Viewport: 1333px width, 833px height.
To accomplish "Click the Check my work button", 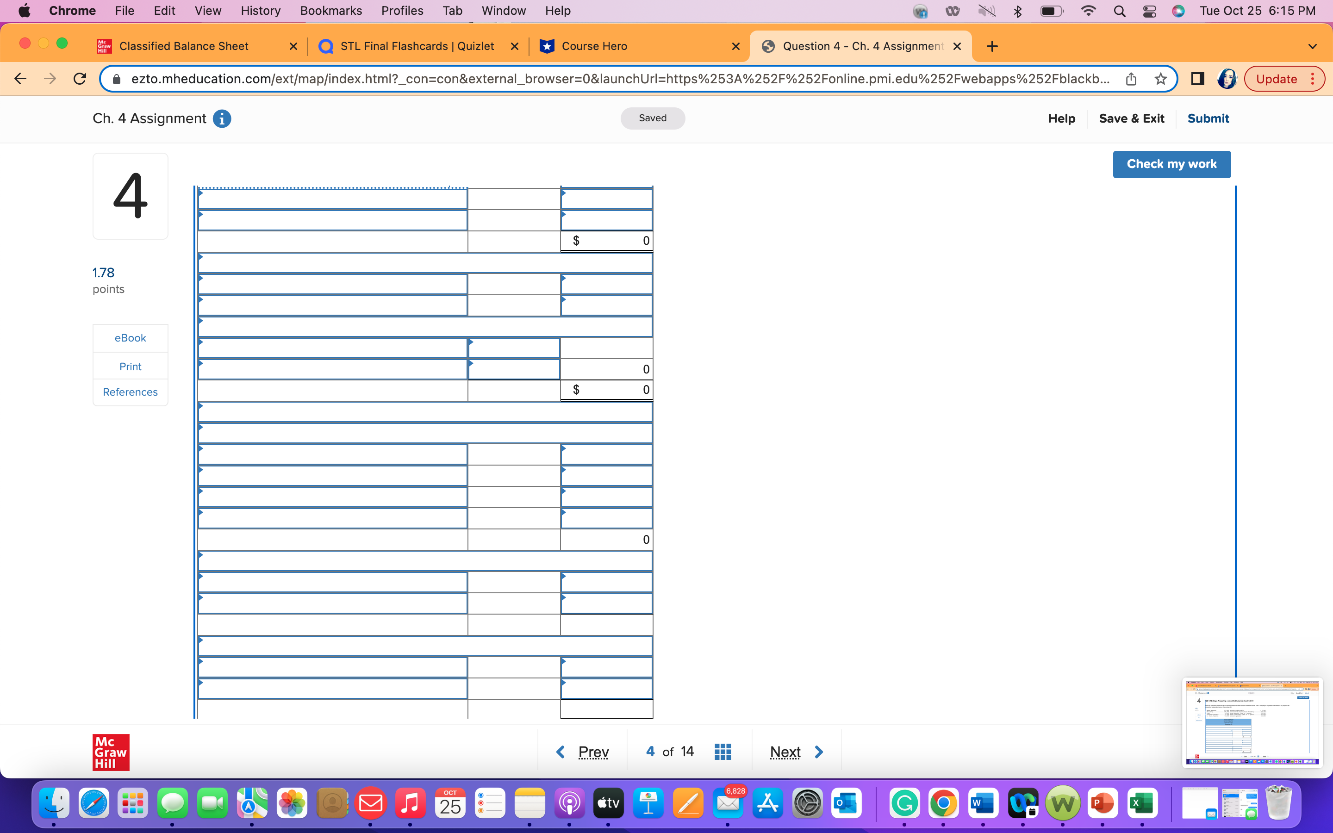I will [x=1171, y=164].
